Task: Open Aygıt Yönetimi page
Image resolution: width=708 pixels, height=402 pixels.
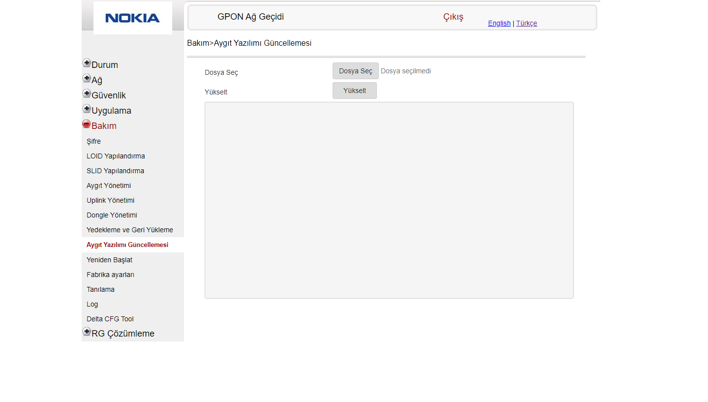Action: click(x=109, y=186)
